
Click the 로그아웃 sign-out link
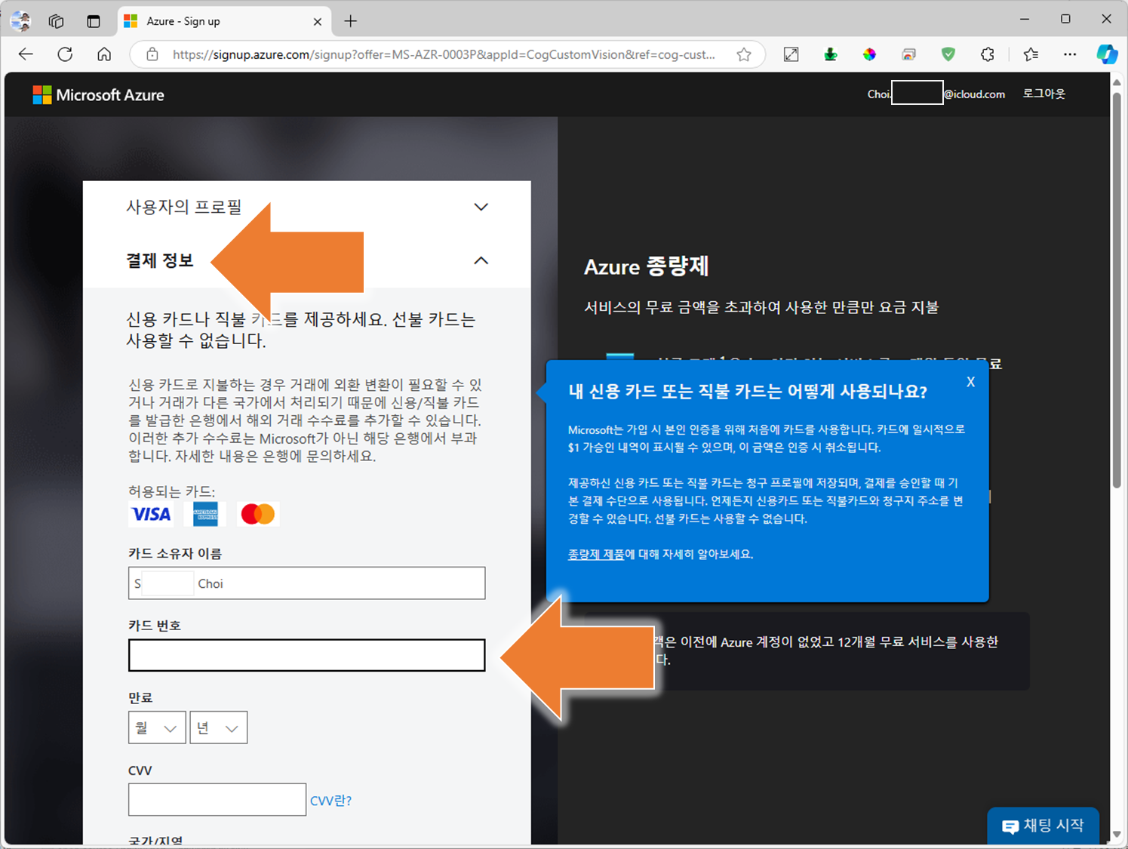[x=1043, y=94]
